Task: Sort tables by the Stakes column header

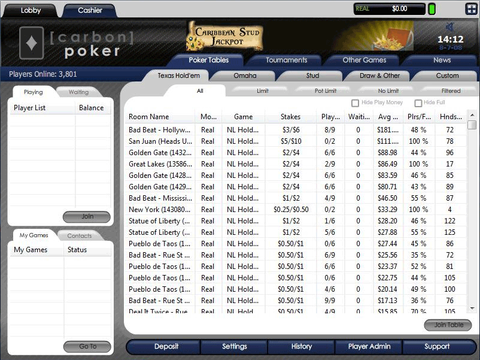Action: pos(290,117)
